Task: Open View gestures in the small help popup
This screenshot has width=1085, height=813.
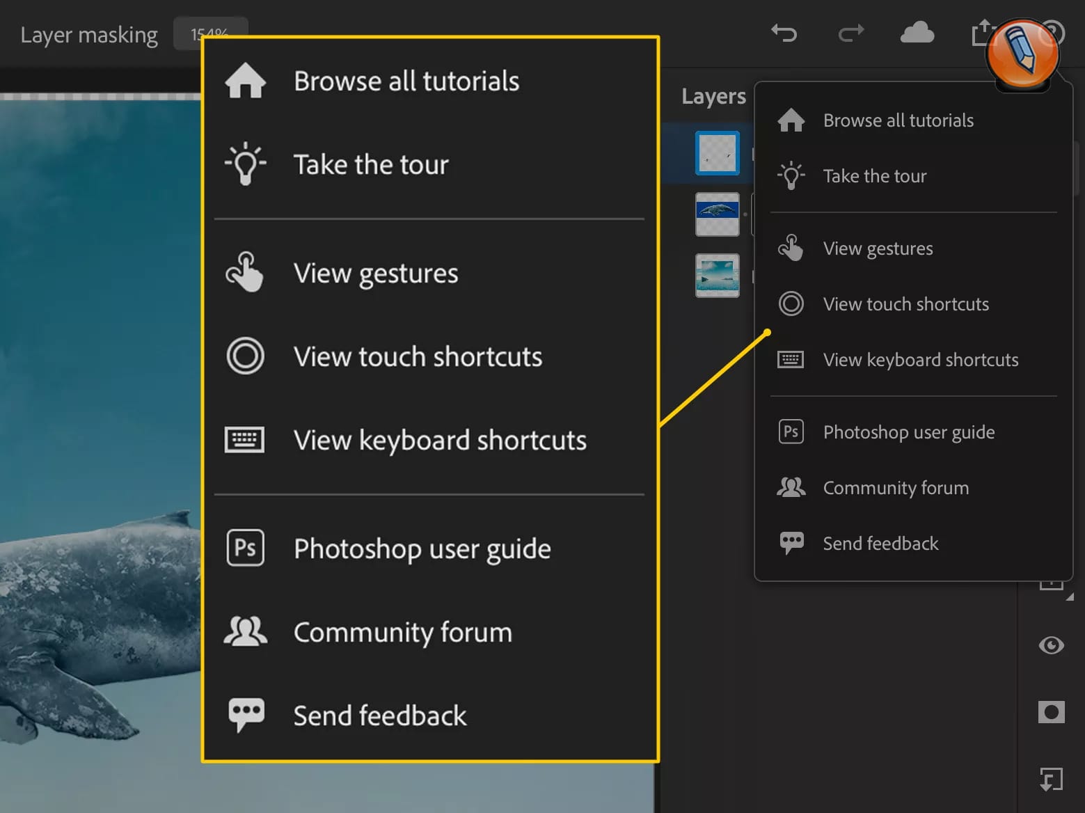Action: pyautogui.click(x=913, y=248)
